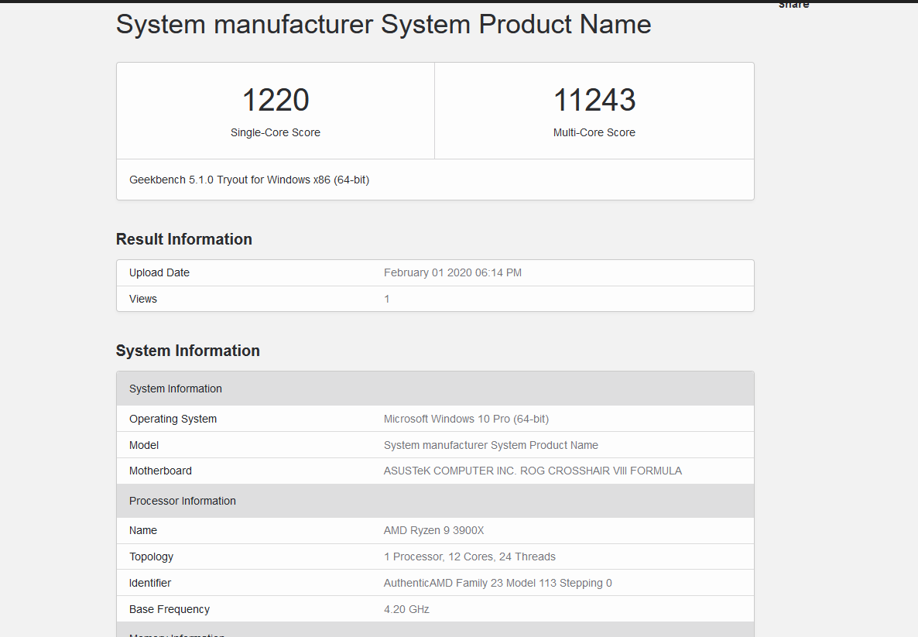Click the Identifier row label
This screenshot has height=637, width=918.
[x=150, y=583]
